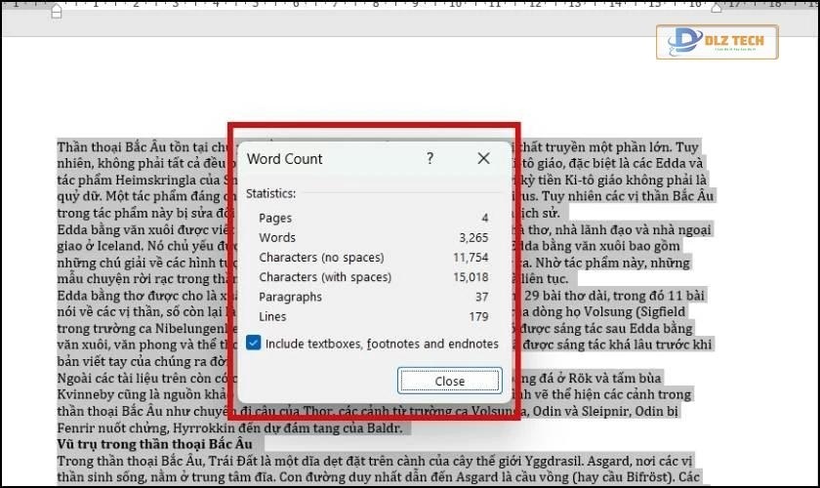Click the Statistics label in dialog
Screen dimensions: 820x488
coord(270,193)
